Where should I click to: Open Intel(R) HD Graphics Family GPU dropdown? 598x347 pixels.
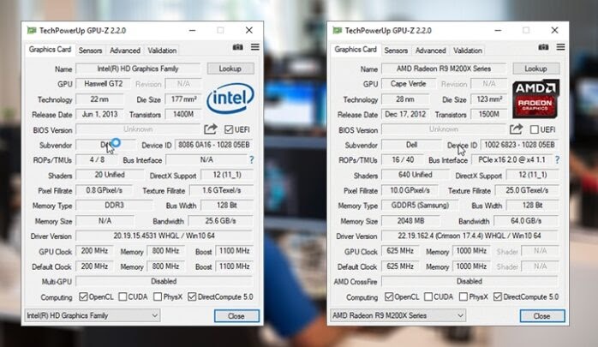[92, 315]
